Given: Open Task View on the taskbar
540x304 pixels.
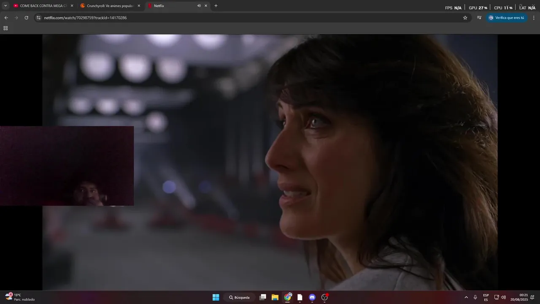Looking at the screenshot, I should (263, 297).
